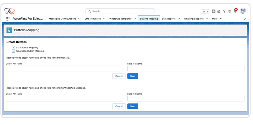This screenshot has width=253, height=125.
Task: Expand the Messaging Configurations dropdown arrow
Action: click(79, 19)
